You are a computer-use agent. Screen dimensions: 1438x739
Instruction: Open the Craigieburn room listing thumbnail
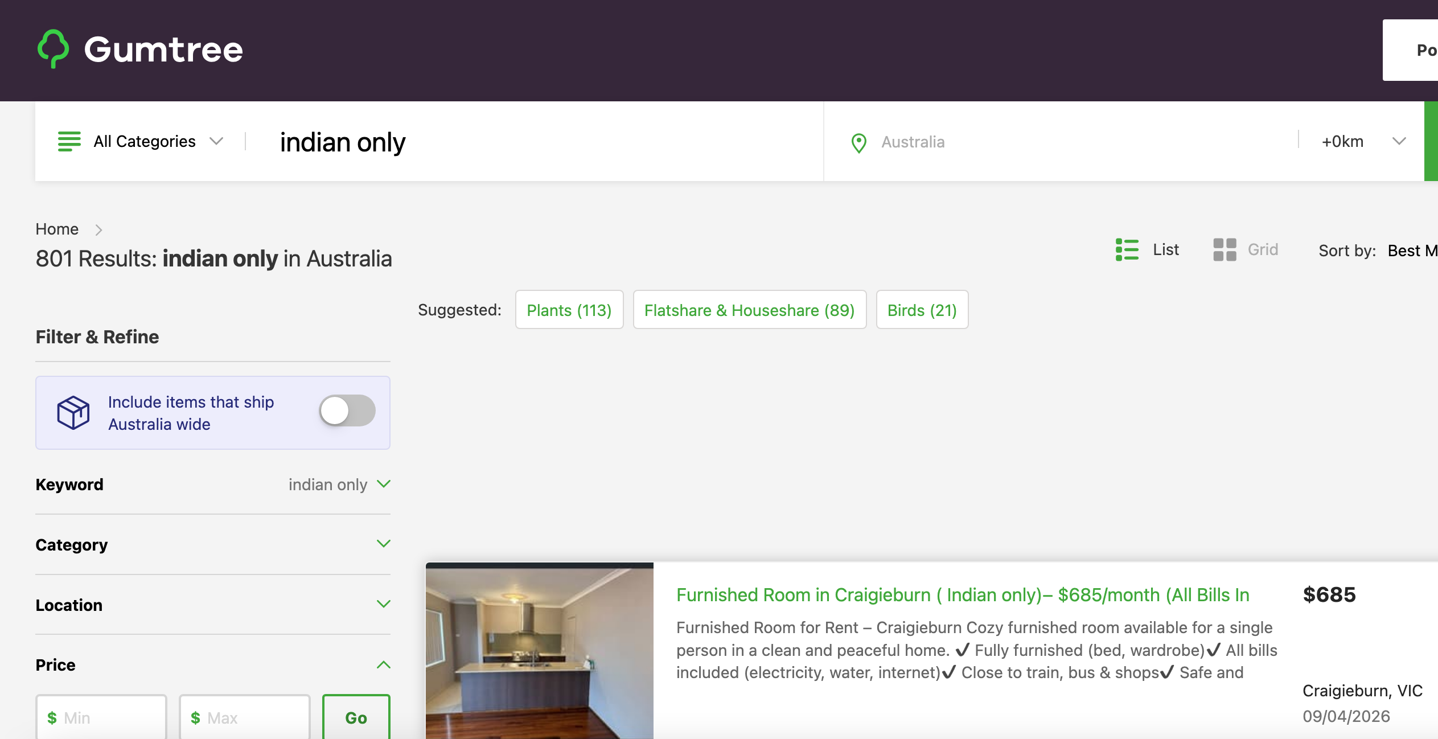point(539,651)
